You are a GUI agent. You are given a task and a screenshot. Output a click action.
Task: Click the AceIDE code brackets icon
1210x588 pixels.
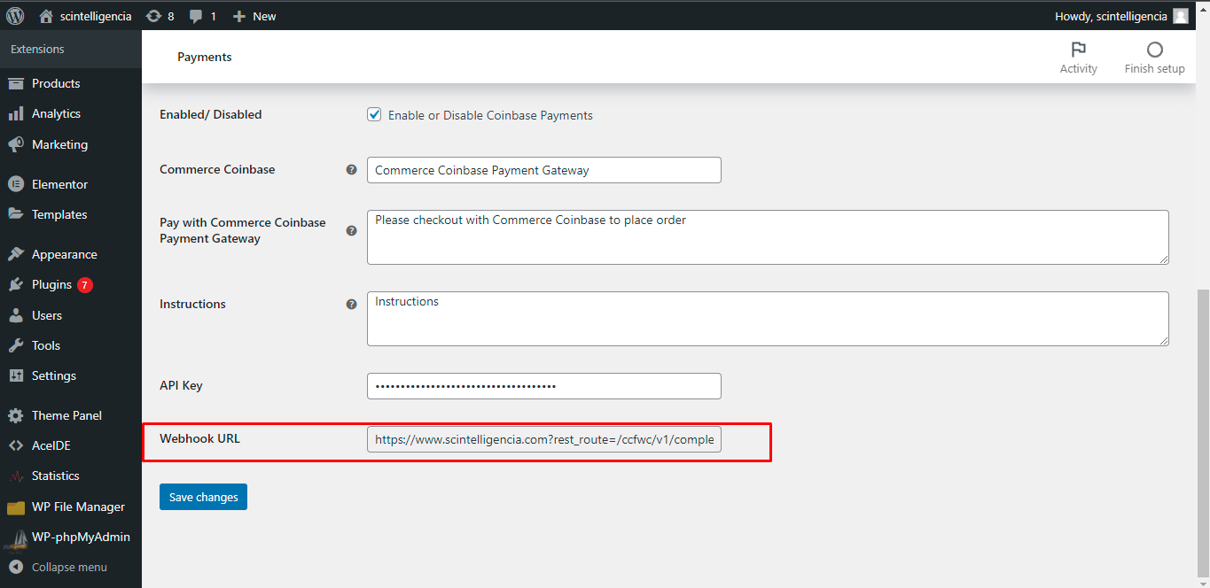coord(16,445)
